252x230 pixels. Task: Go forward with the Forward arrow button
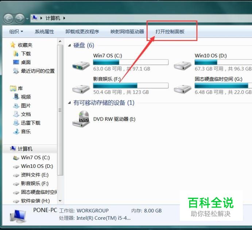click(20, 18)
